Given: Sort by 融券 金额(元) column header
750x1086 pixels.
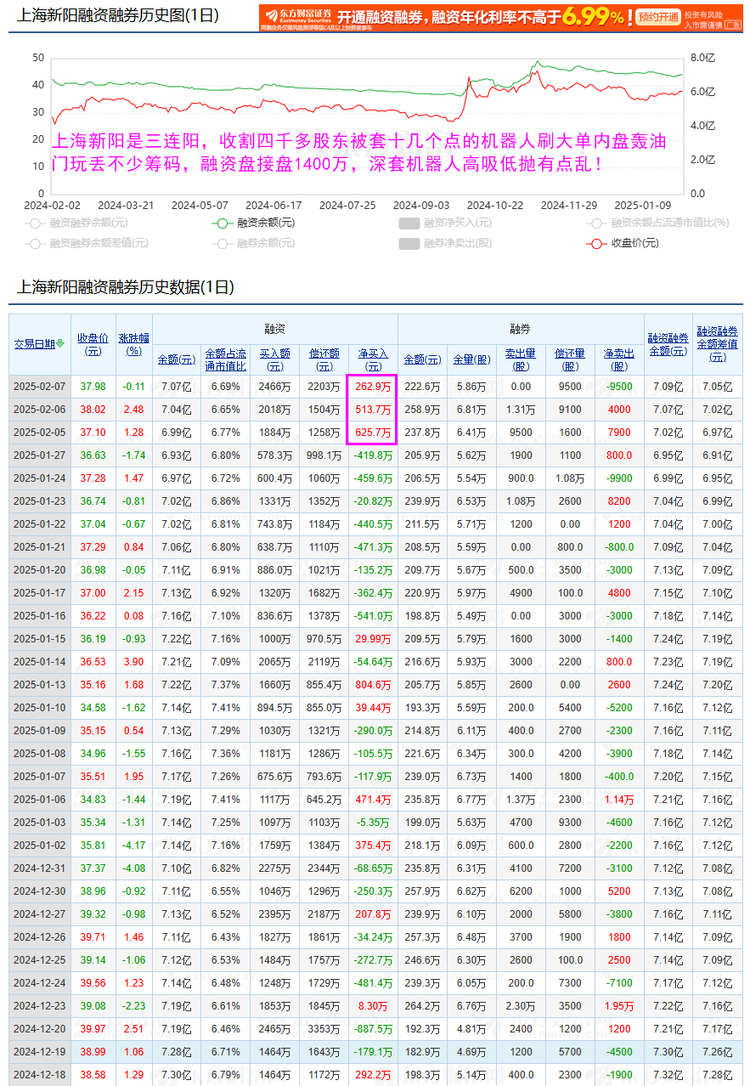Looking at the screenshot, I should click(x=422, y=359).
